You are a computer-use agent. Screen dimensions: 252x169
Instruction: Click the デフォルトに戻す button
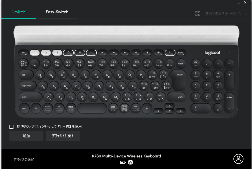tap(63, 136)
